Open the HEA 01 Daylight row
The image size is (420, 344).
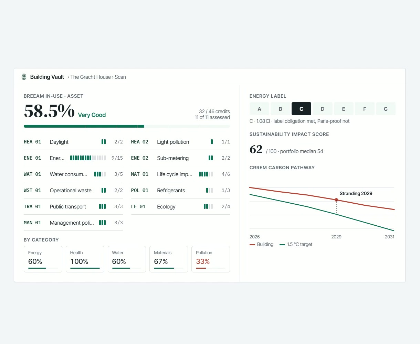point(73,142)
